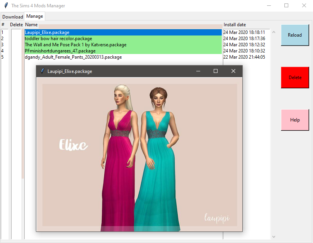Click the scrollbar up arrow in the list

274,32
